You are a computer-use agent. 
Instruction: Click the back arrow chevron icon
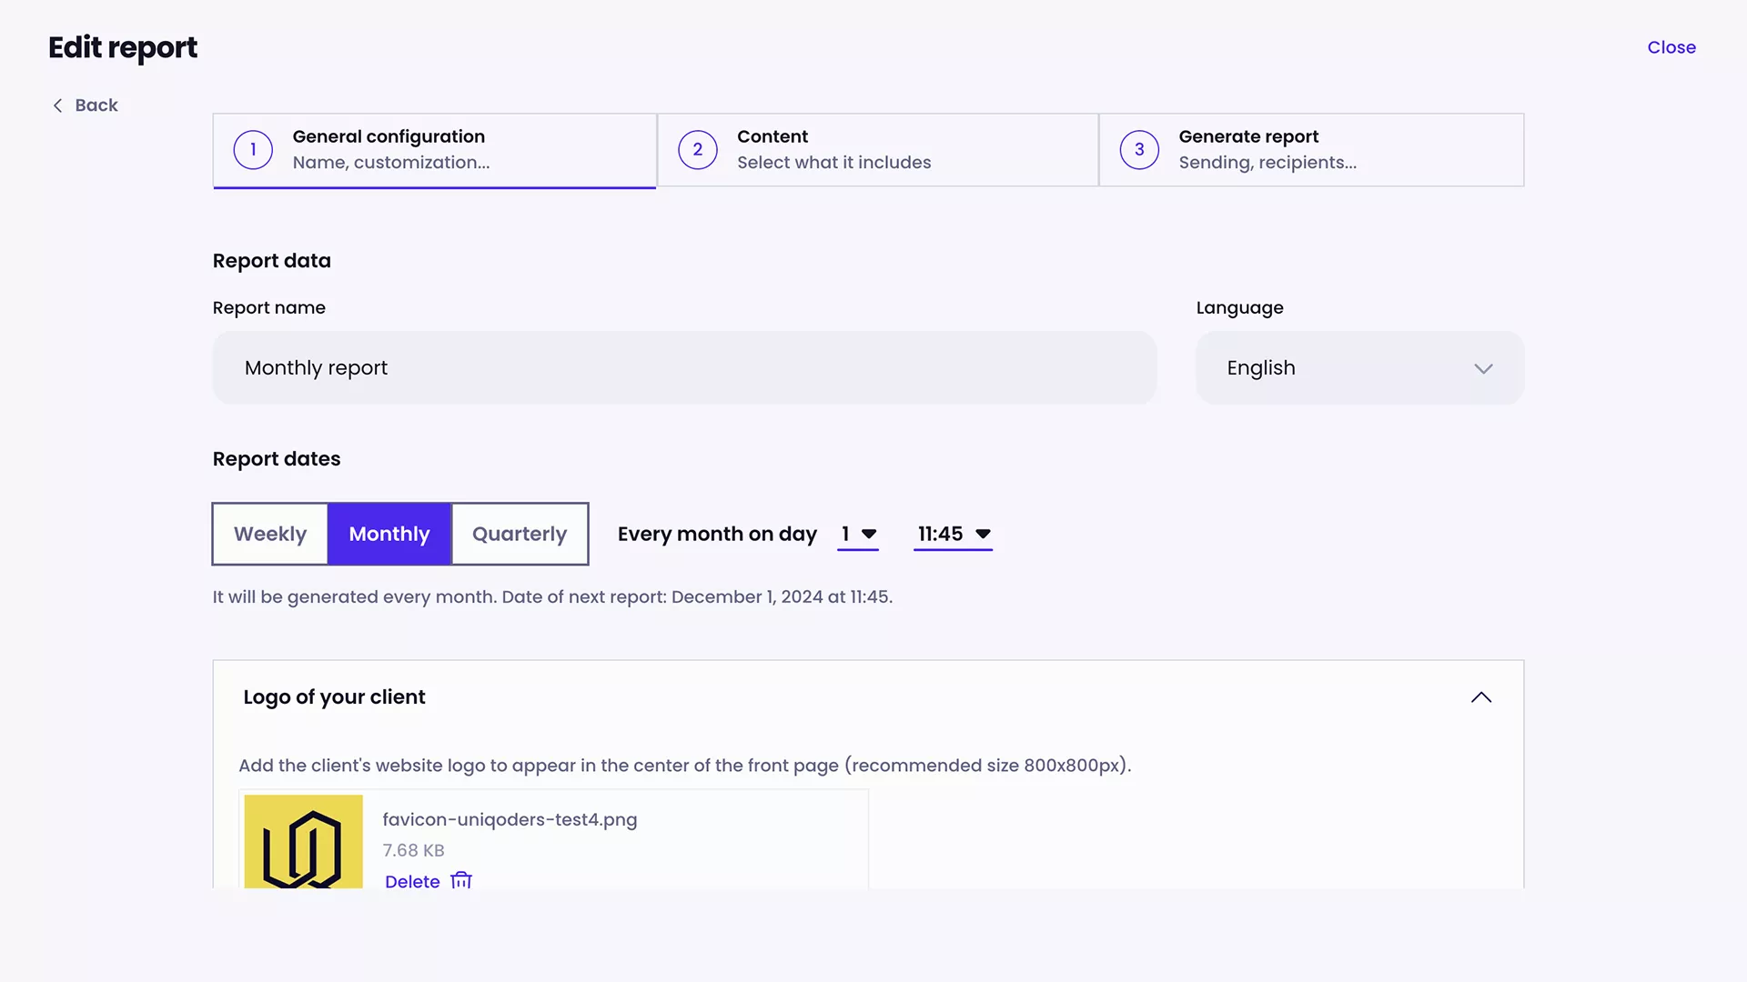[57, 105]
